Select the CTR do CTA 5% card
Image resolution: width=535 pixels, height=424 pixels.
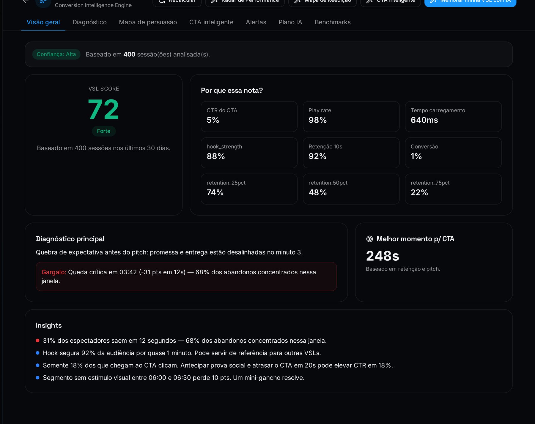click(x=249, y=117)
